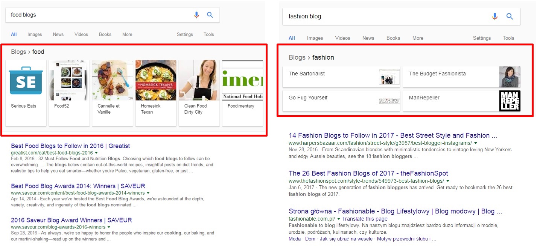
Task: Open '14 Fashion Blogs to Follow in 2017' result
Action: pos(393,135)
